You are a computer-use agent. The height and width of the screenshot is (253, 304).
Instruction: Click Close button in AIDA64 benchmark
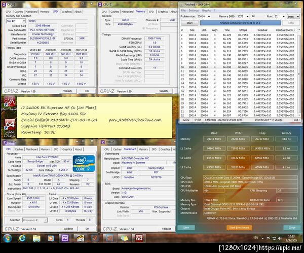[292, 228]
